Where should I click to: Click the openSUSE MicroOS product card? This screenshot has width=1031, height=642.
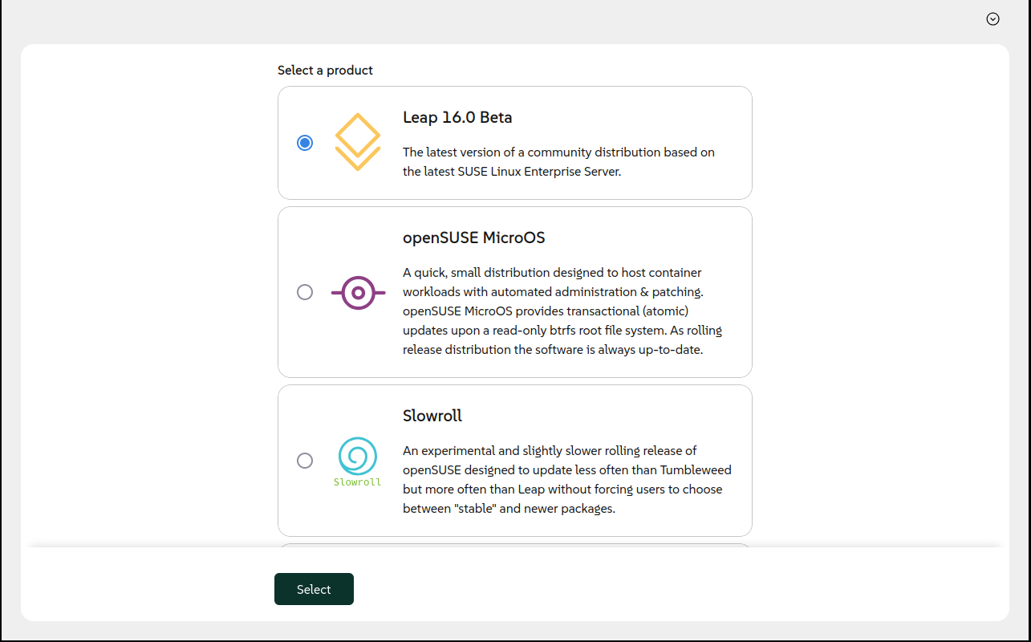(x=514, y=291)
